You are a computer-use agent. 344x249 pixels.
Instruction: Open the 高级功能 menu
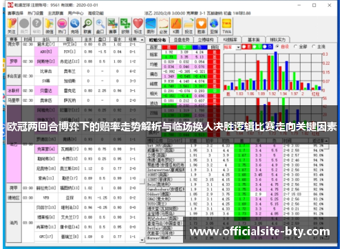(x=96, y=13)
